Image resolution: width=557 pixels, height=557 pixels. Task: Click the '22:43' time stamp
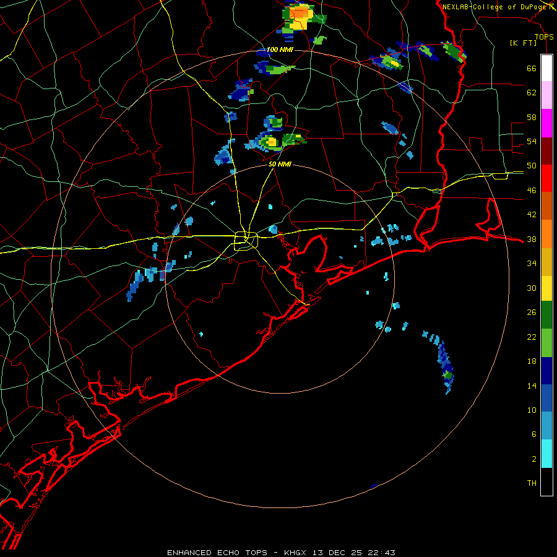pos(381,553)
